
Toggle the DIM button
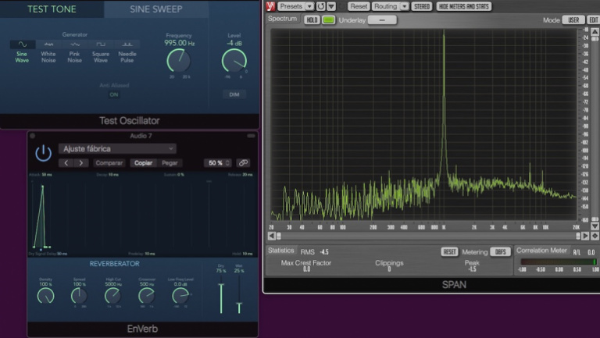tap(234, 94)
